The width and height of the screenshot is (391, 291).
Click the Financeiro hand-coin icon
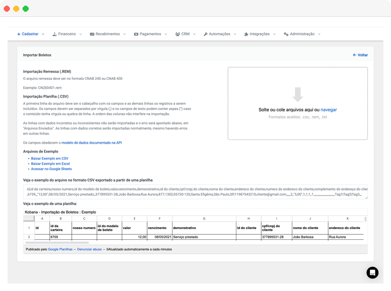[x=55, y=34]
